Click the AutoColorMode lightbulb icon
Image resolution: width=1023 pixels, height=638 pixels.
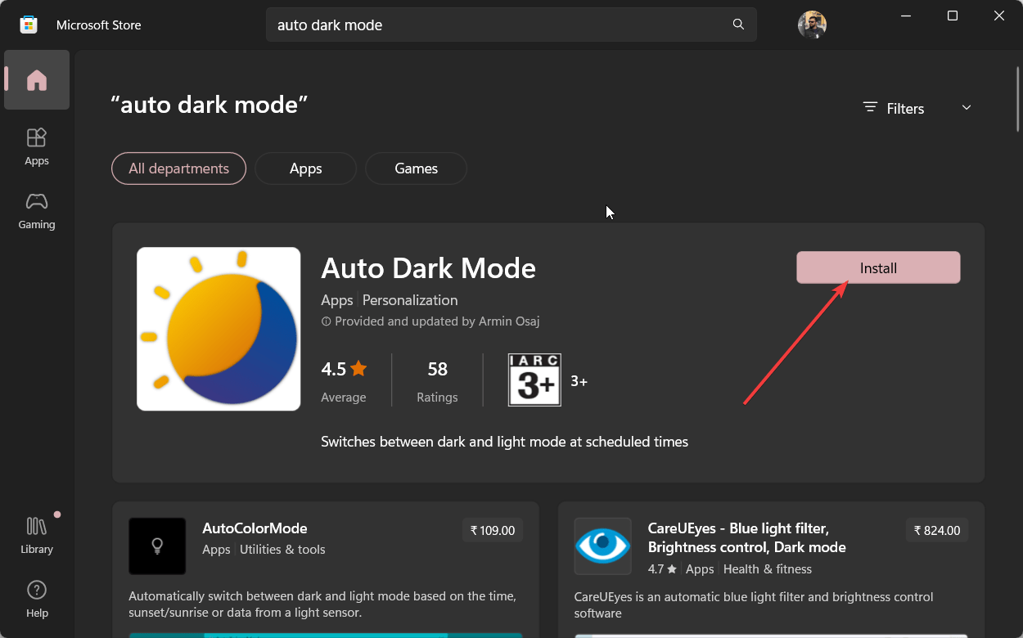157,546
